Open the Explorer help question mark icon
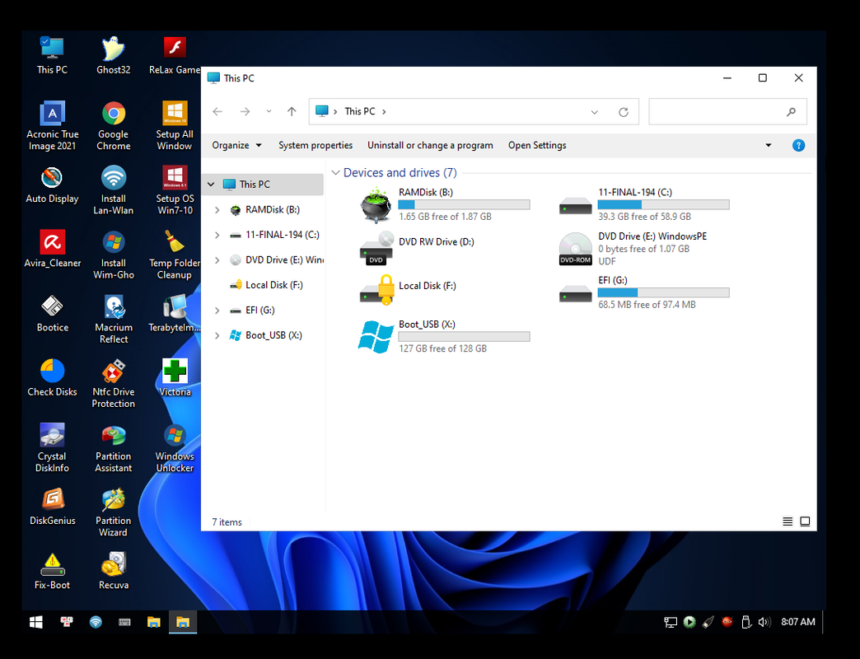 coord(798,145)
